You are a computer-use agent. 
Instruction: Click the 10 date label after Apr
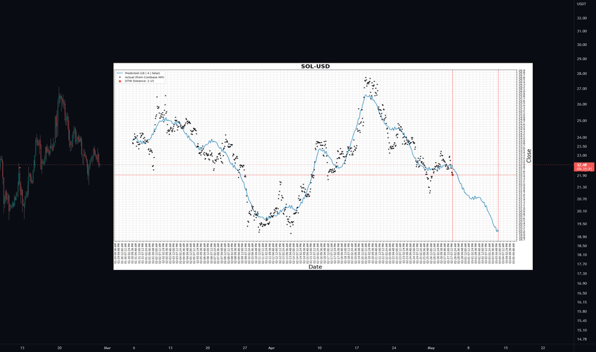319,348
